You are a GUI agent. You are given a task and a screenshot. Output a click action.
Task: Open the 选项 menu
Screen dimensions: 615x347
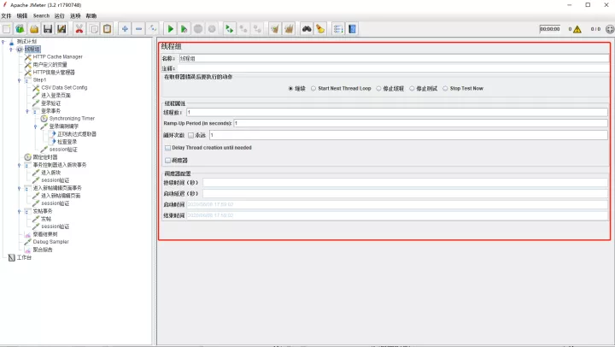pos(75,15)
